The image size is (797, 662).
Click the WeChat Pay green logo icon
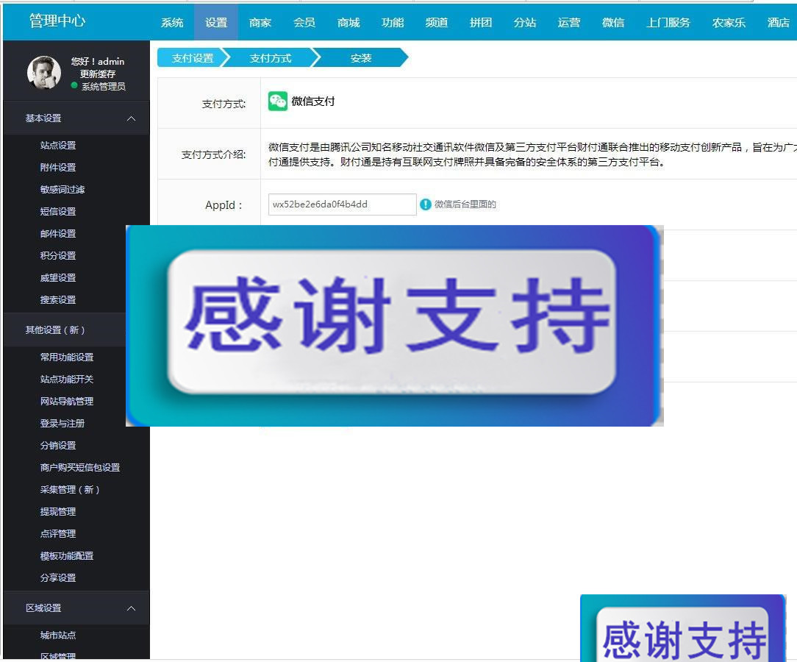[278, 100]
